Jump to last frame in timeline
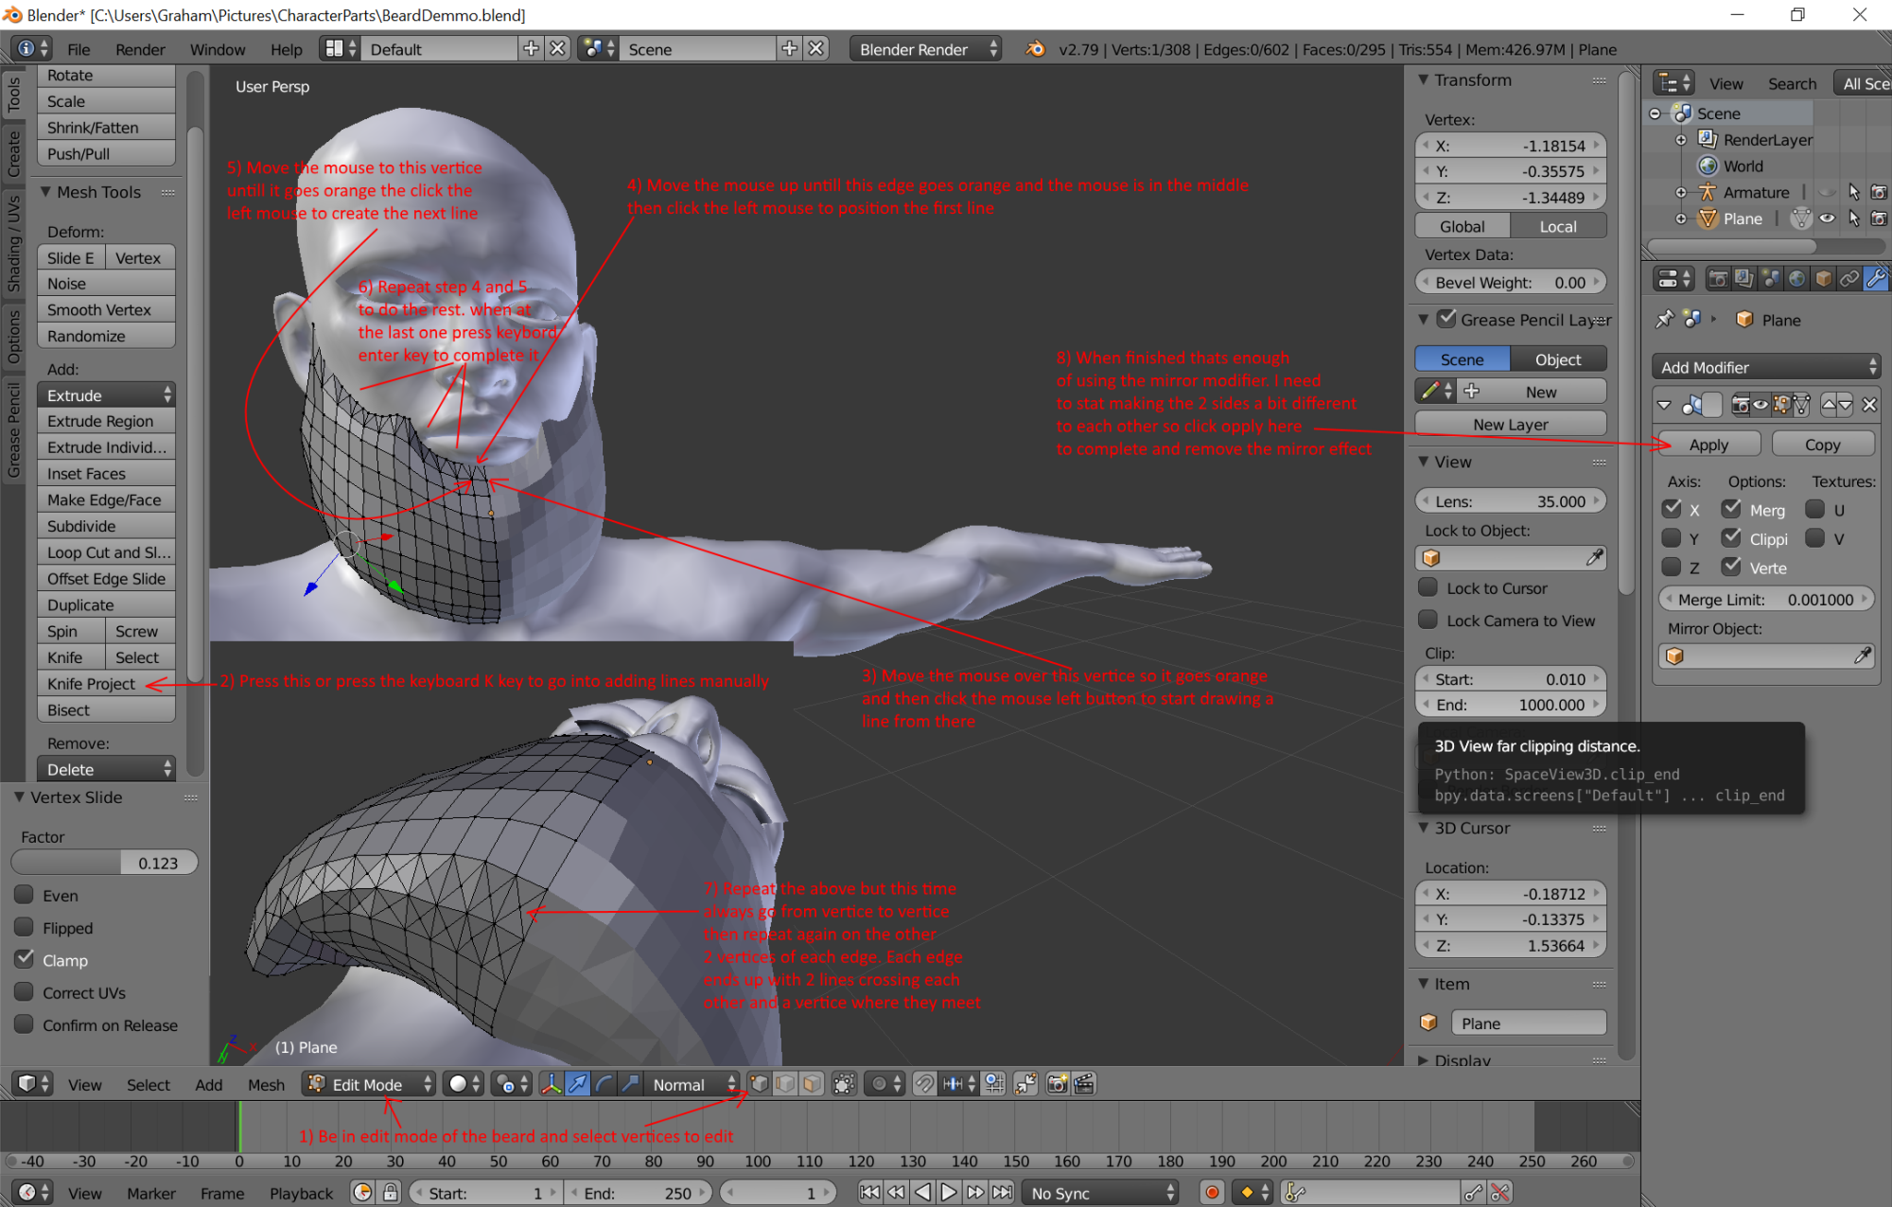This screenshot has height=1207, width=1892. (x=1002, y=1193)
